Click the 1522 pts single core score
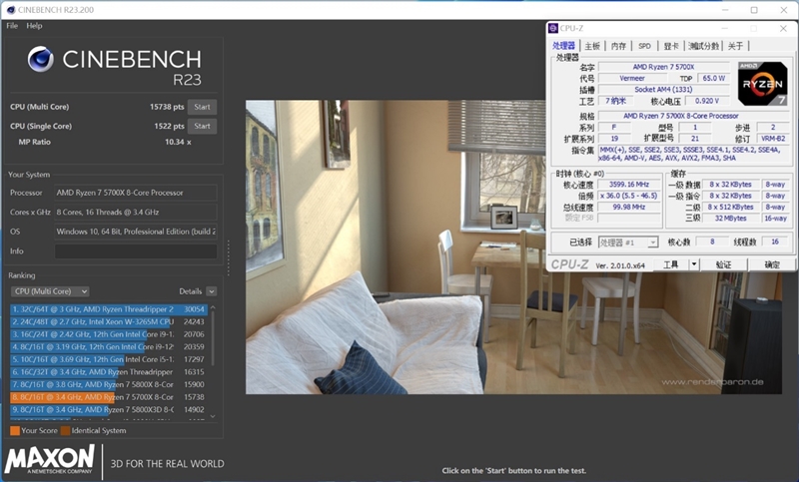Screen dimensions: 799x482 [x=169, y=126]
